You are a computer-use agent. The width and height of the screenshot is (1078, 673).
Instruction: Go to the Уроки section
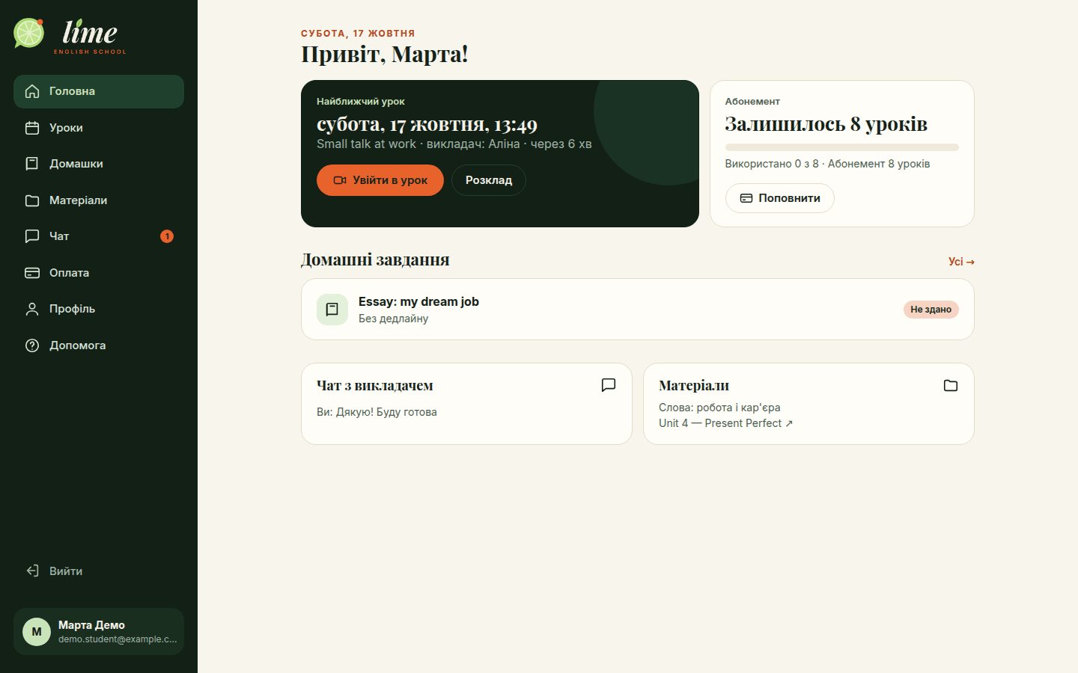pos(99,128)
